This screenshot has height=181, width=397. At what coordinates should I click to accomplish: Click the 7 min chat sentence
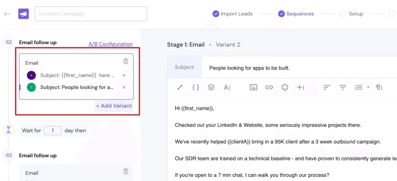(252, 175)
